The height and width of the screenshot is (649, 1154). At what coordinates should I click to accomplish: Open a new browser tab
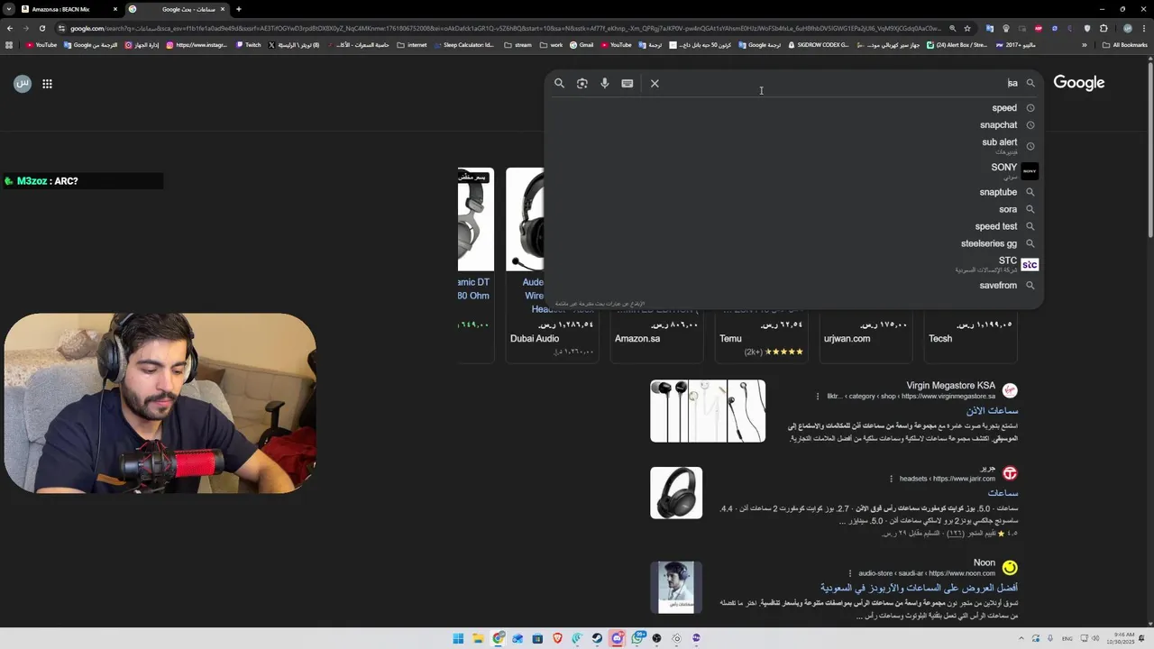(239, 9)
